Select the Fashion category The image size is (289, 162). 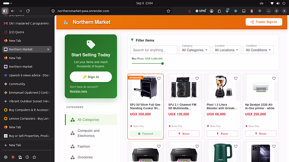[91, 146]
